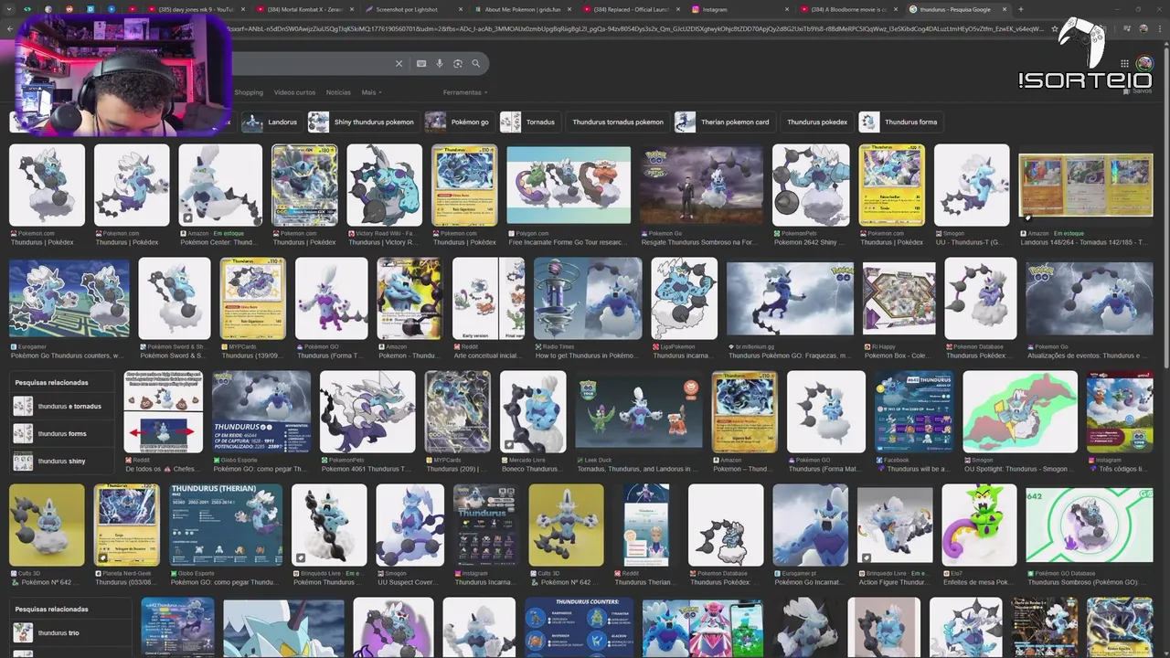Clear the Google search box with the X
The height and width of the screenshot is (658, 1170).
click(x=399, y=64)
